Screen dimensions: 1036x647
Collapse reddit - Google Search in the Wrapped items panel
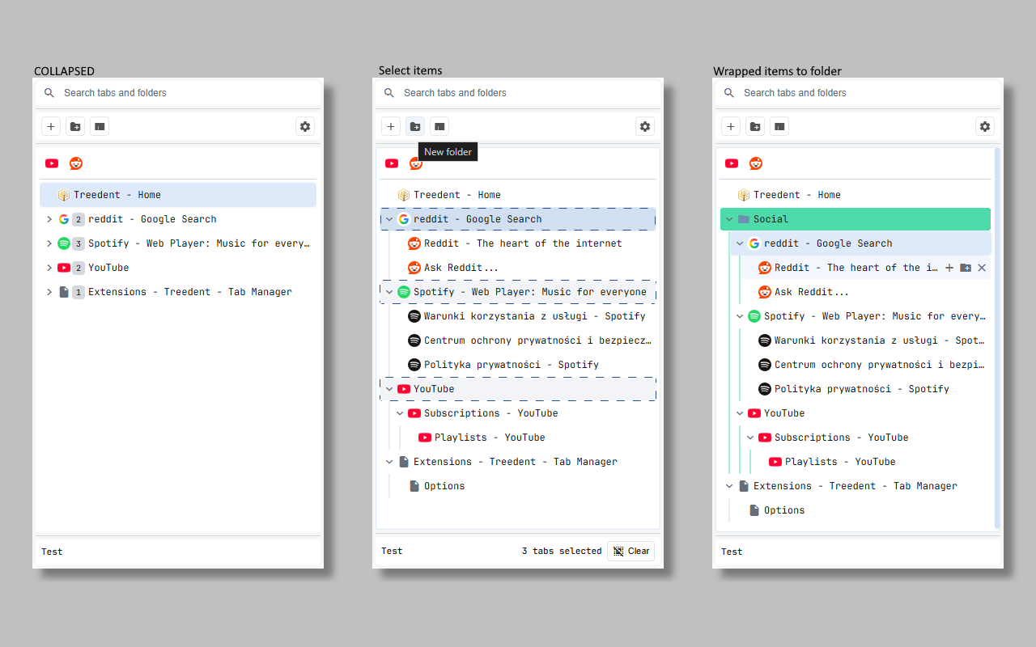pyautogui.click(x=740, y=243)
